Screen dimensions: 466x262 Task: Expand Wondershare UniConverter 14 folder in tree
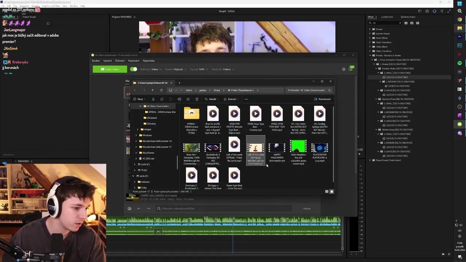pyautogui.click(x=136, y=141)
